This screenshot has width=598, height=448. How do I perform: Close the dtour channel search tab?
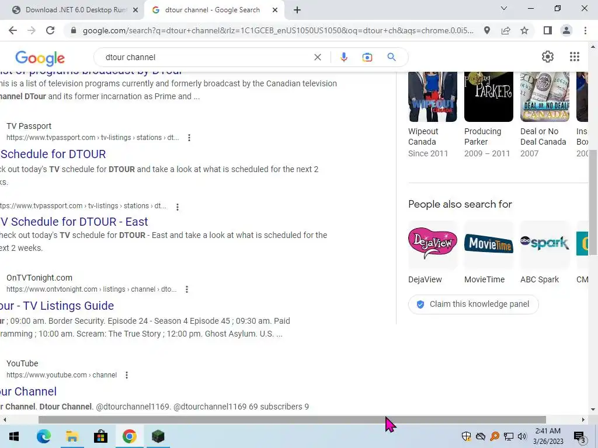click(275, 10)
